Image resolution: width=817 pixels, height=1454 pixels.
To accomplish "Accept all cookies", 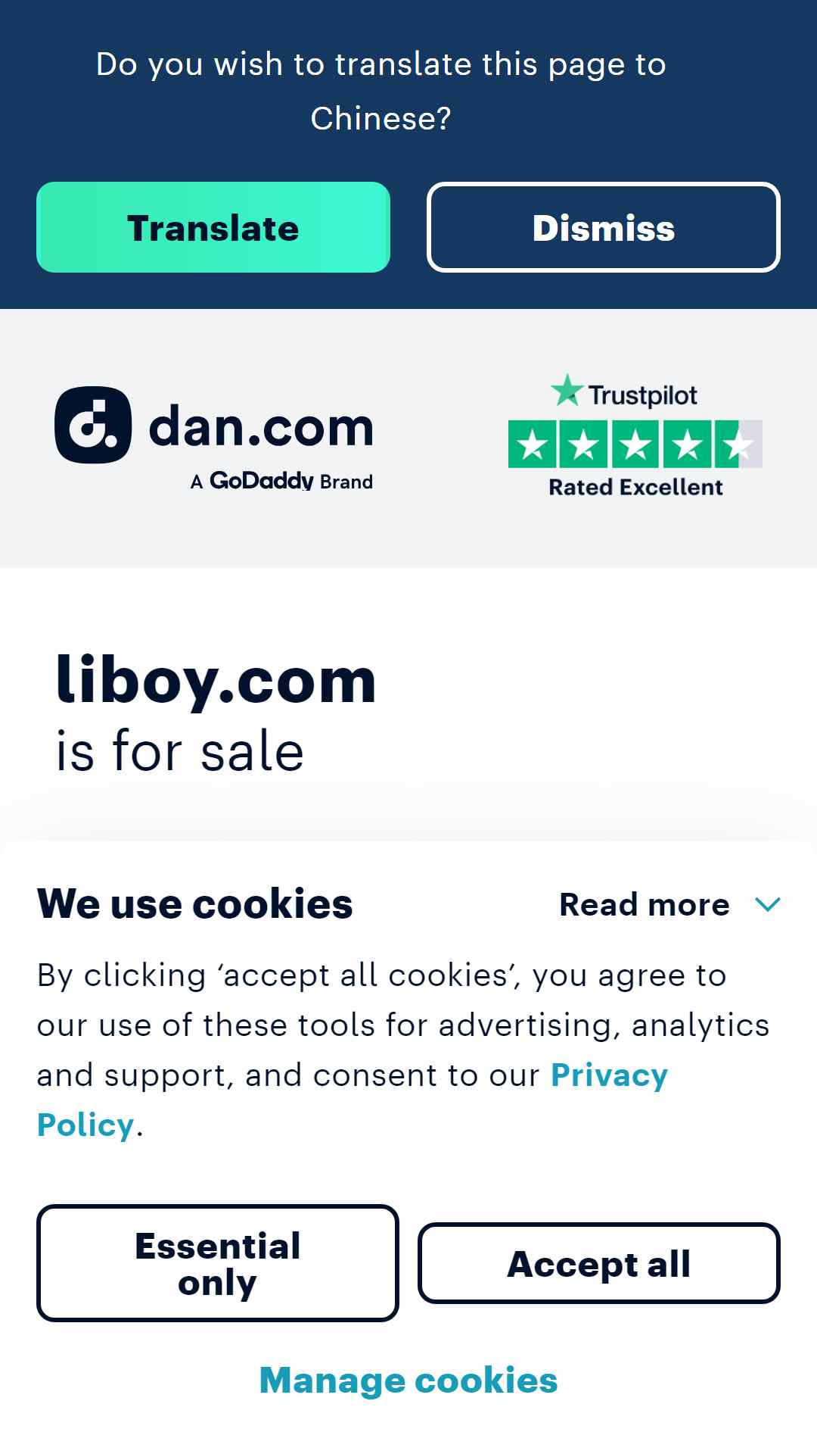I will coord(599,1263).
